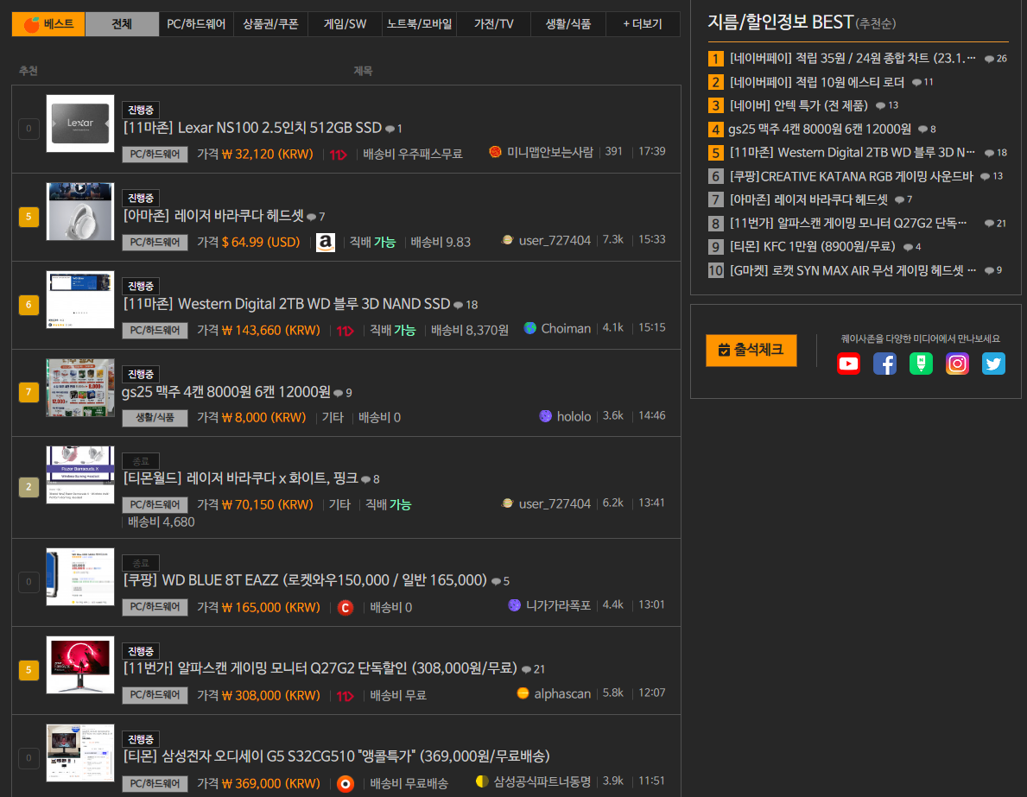
Task: Select the 전체 tab
Action: pyautogui.click(x=122, y=24)
